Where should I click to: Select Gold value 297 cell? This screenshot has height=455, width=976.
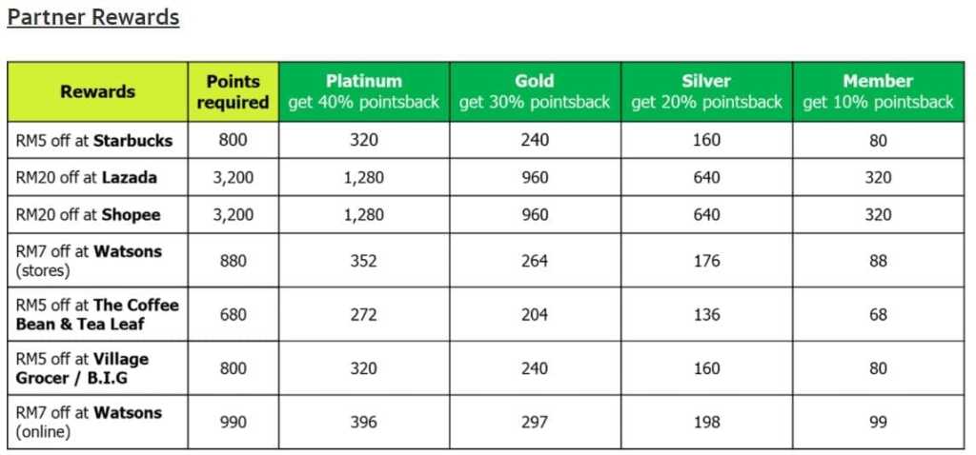(534, 422)
